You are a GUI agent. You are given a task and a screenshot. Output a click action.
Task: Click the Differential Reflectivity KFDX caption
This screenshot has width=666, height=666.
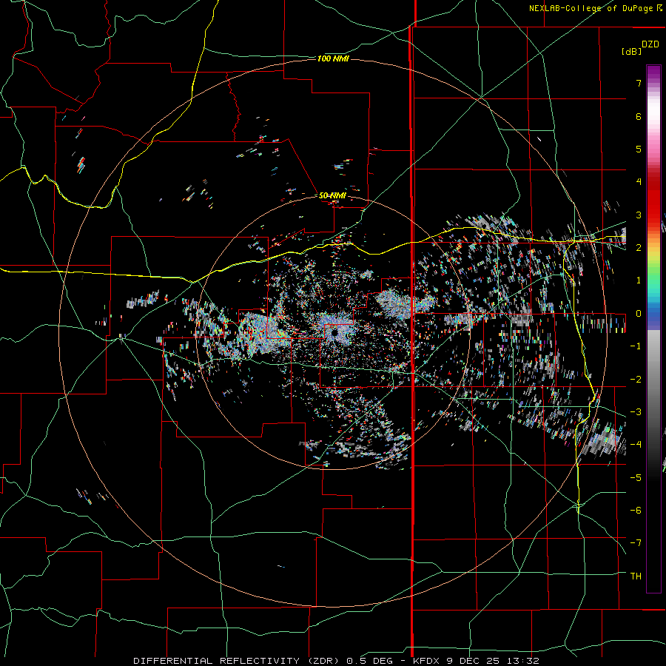tap(336, 661)
